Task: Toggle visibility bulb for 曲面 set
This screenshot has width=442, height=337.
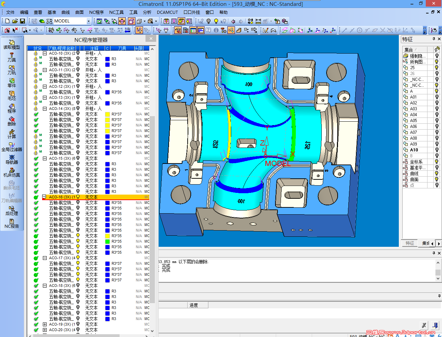Action: 437,179
